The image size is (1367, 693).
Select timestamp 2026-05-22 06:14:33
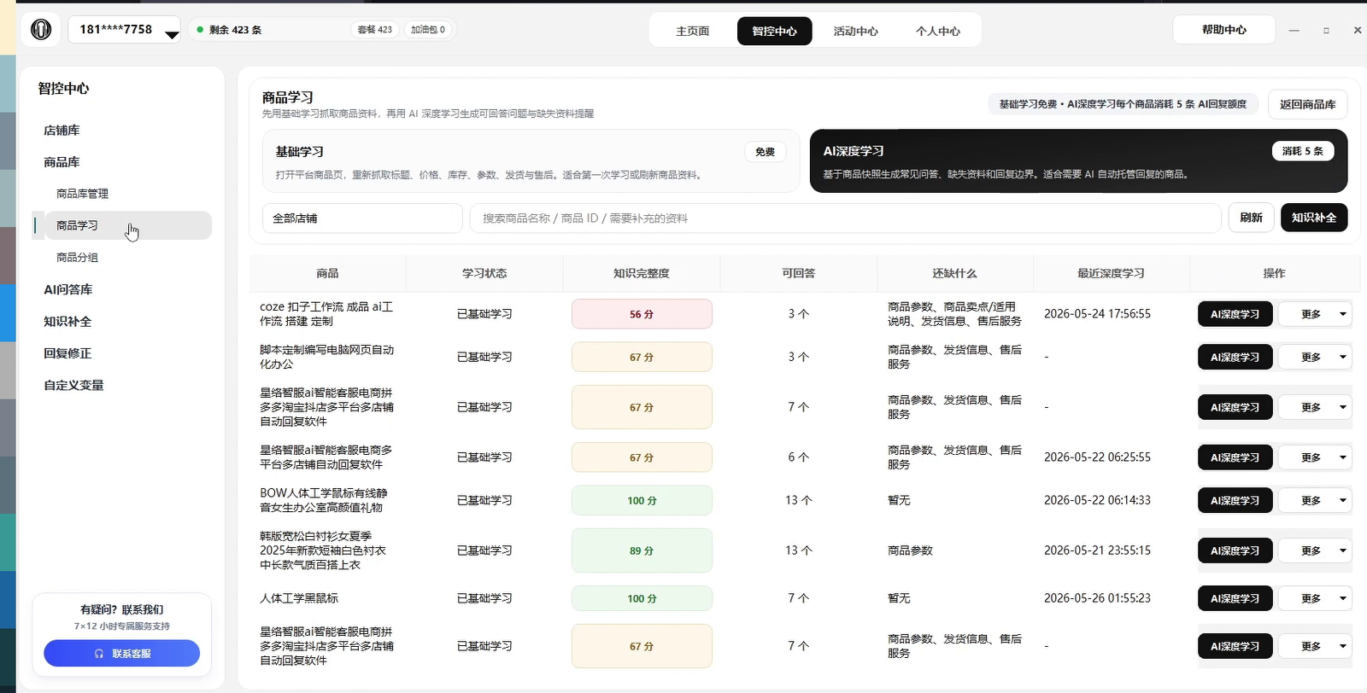1097,500
